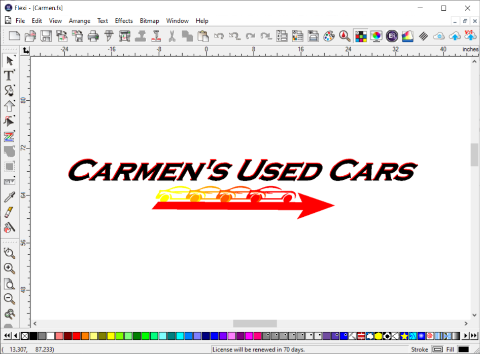Click the horizontal scrollbar thumb
The height and width of the screenshot is (354, 480).
coord(255,323)
